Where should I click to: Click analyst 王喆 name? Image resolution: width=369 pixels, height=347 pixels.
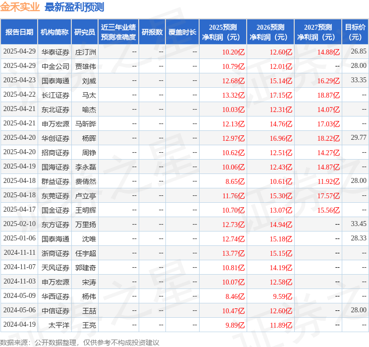click(89, 311)
